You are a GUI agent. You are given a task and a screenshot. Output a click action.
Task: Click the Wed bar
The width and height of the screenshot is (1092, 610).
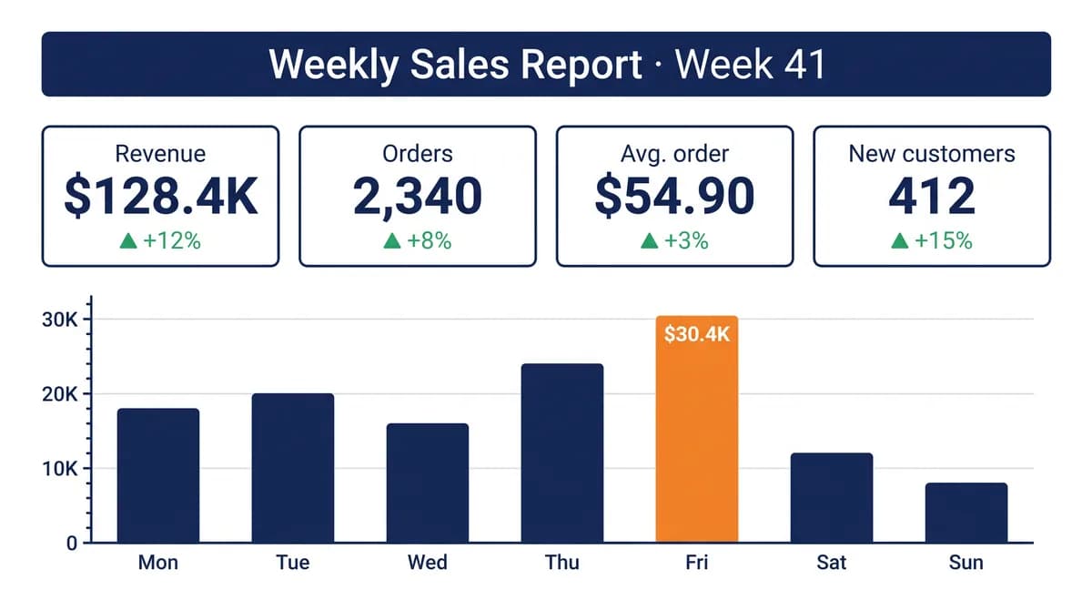click(428, 483)
